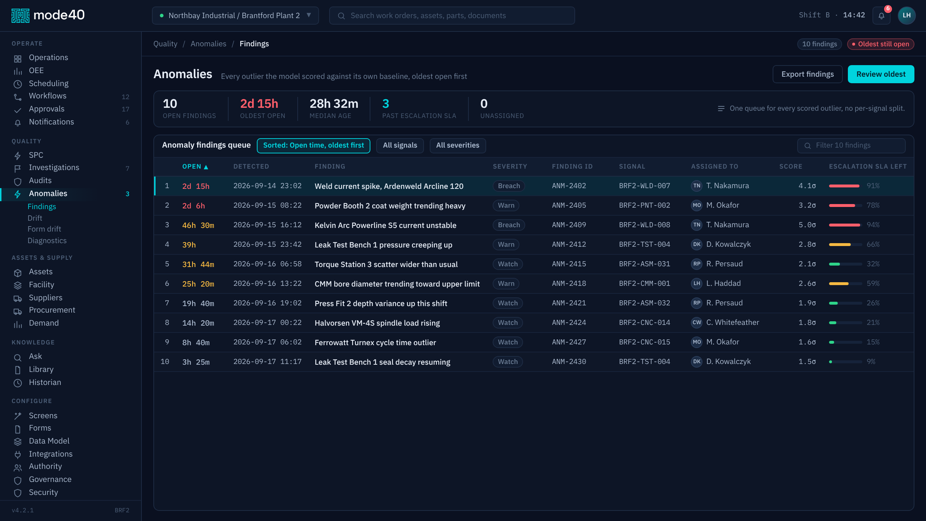Click the mode40 logo icon
The width and height of the screenshot is (926, 521).
[x=20, y=16]
